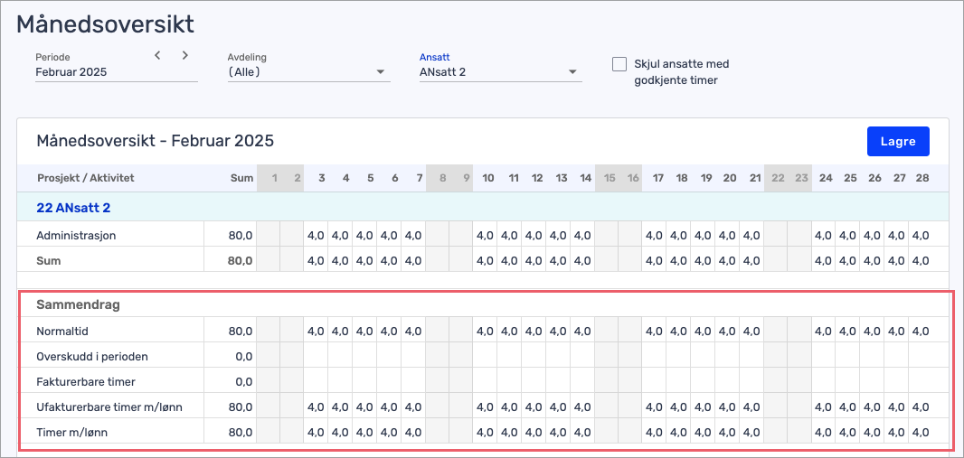
Task: Select Administrasjon cell for day 28
Action: 921,235
